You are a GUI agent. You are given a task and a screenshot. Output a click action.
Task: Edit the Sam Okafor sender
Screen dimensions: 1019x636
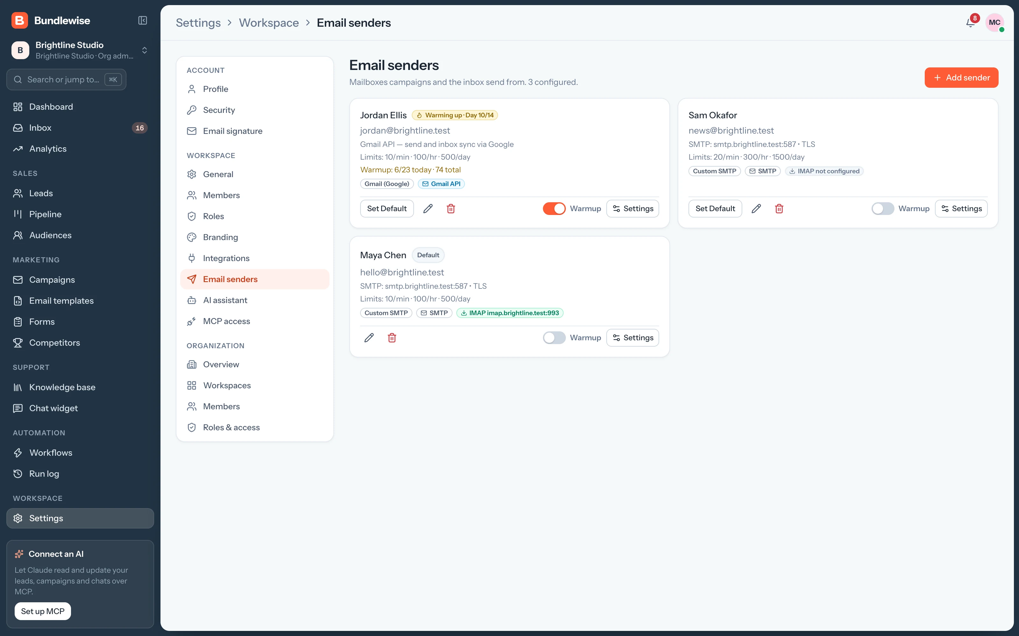tap(756, 209)
